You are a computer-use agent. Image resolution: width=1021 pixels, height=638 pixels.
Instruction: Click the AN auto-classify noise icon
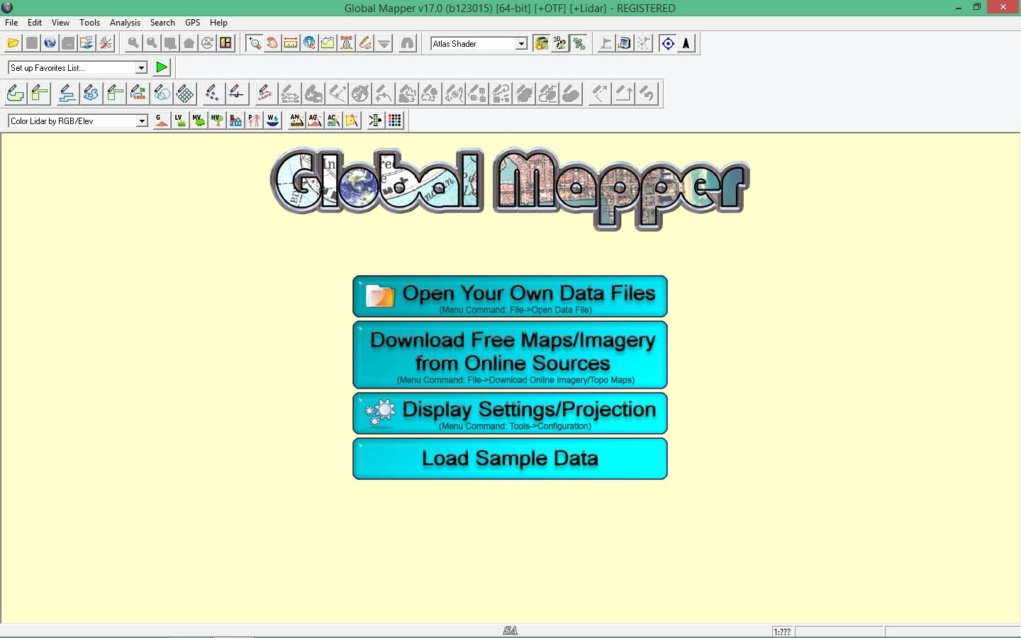tap(296, 121)
